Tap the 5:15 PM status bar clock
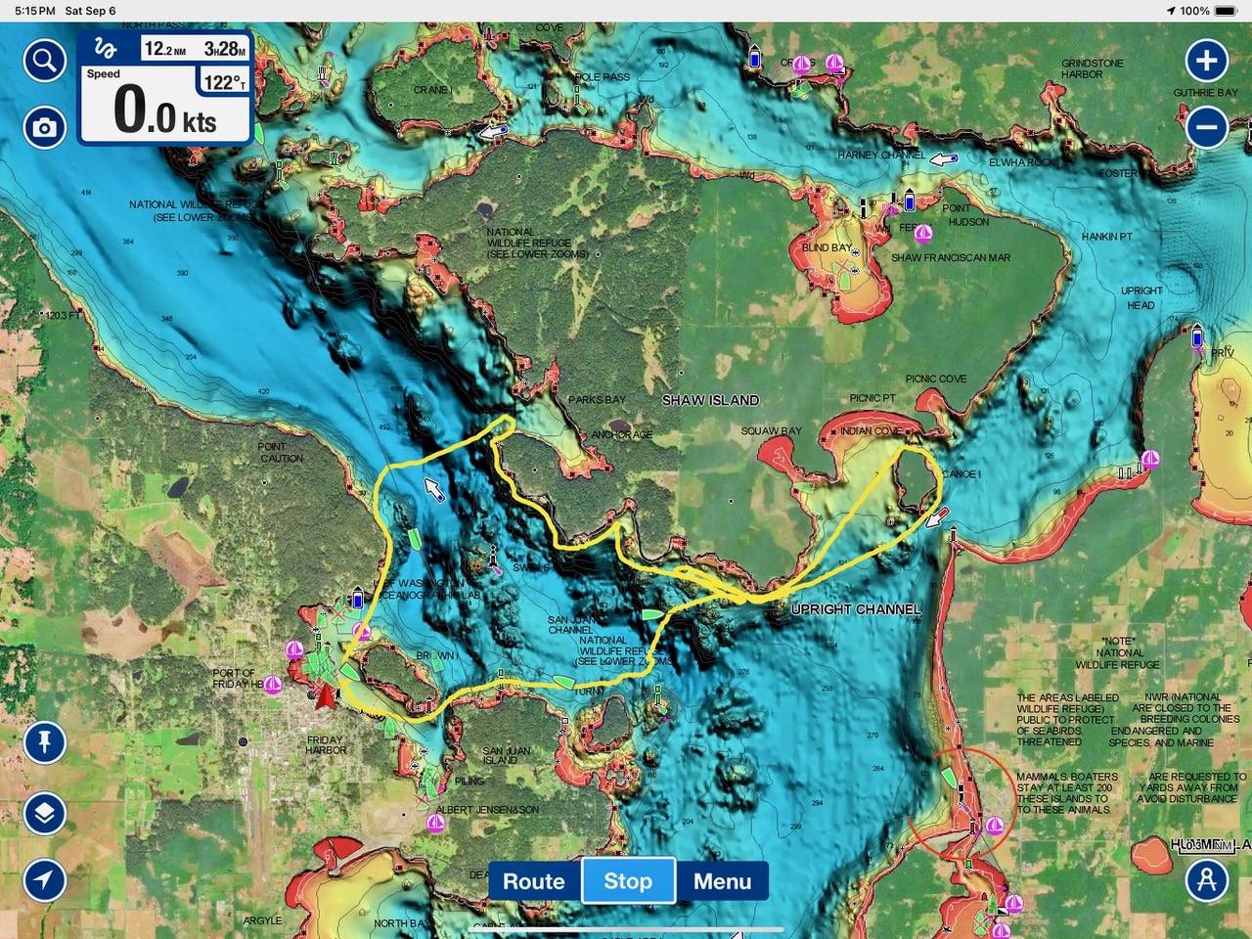Viewport: 1252px width, 939px height. tap(35, 11)
